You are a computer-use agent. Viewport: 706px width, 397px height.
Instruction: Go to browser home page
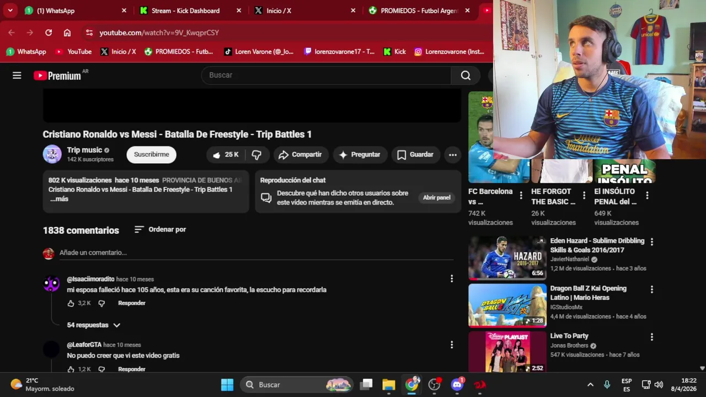(x=67, y=33)
